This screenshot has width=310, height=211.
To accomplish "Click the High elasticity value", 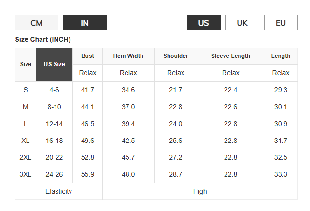I will [200, 191].
